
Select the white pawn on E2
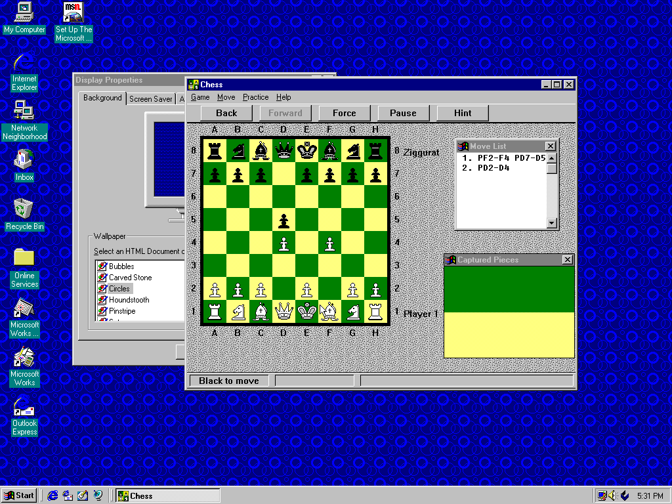coord(307,289)
